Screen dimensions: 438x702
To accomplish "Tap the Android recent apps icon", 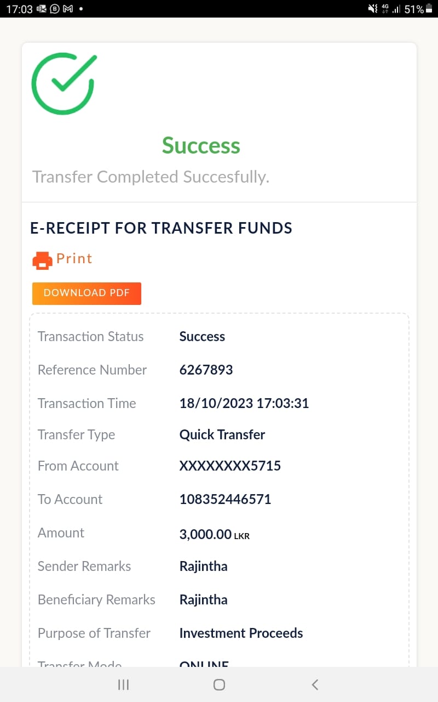I will (x=124, y=684).
